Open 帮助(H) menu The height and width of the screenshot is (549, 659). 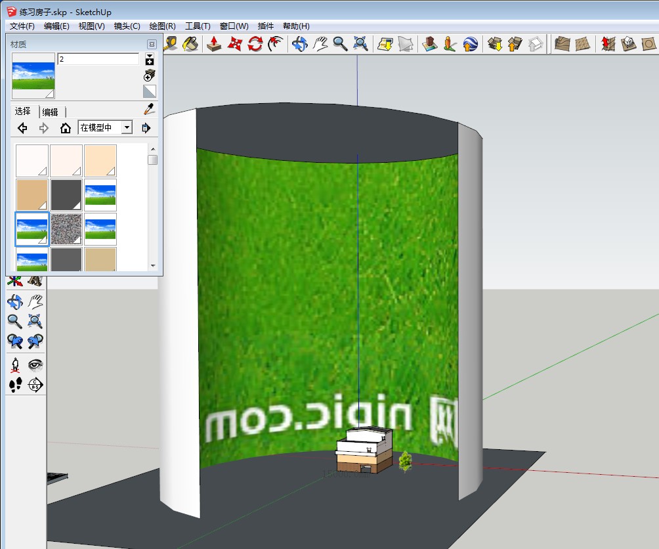click(x=296, y=26)
